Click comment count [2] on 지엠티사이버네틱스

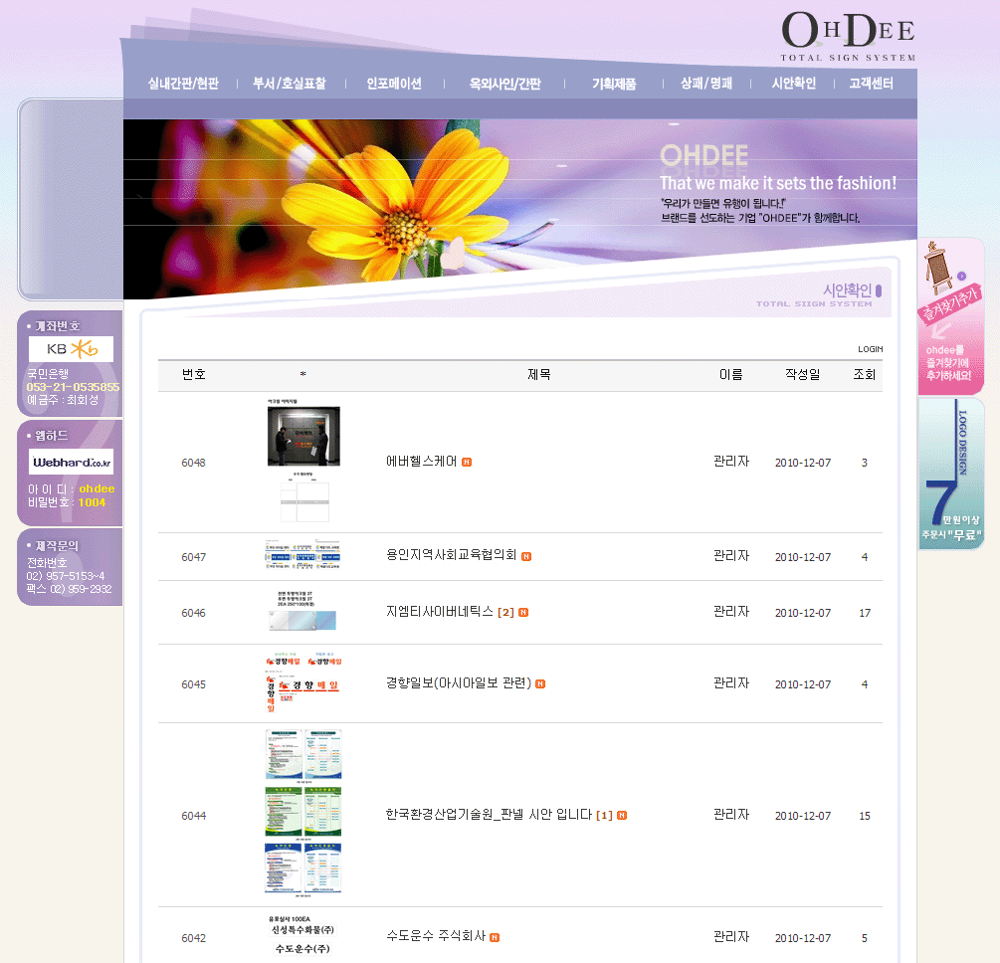click(x=505, y=612)
